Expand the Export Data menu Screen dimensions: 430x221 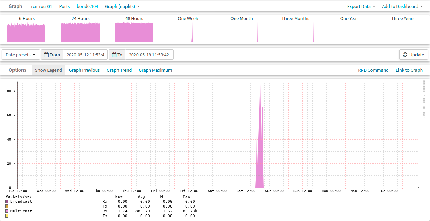tap(361, 6)
